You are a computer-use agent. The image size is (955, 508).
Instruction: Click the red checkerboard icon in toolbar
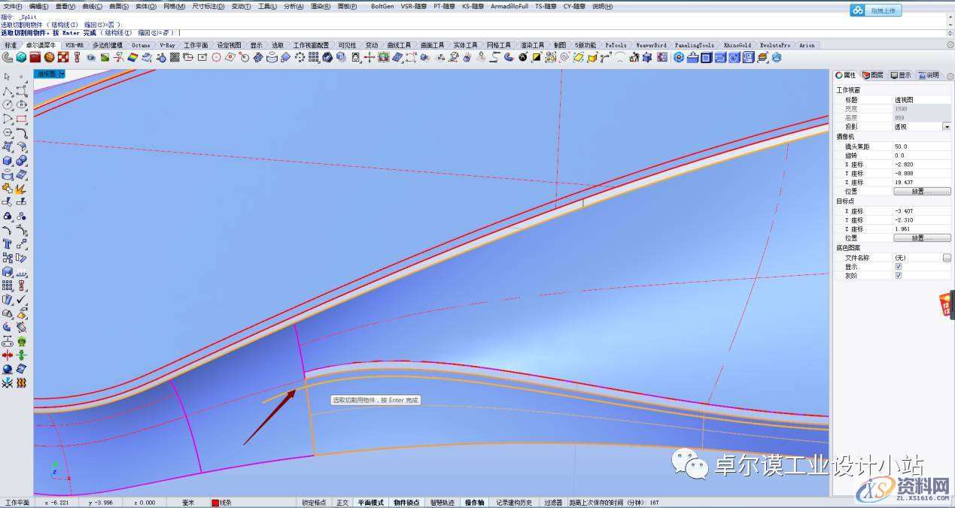coord(62,57)
